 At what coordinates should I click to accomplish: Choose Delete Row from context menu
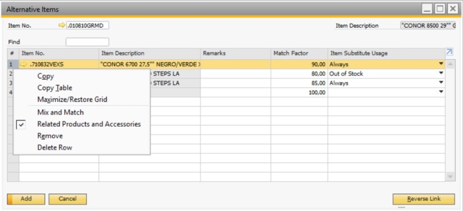click(x=54, y=147)
